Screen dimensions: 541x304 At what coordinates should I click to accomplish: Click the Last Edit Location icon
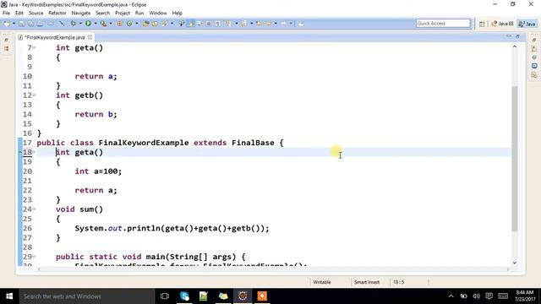260,24
